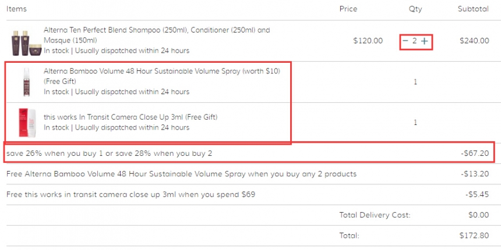Open the Bamboo Volume Spray thumbnail

(x=27, y=82)
